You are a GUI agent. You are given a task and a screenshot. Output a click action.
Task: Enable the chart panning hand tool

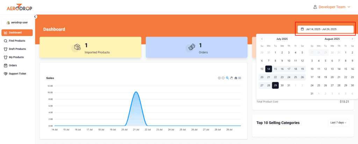click(x=231, y=78)
